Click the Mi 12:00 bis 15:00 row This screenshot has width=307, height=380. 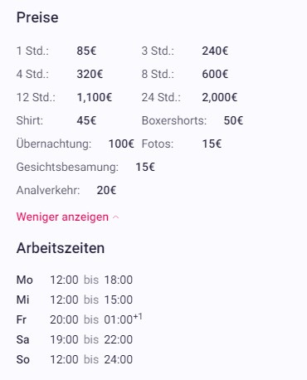coord(75,300)
